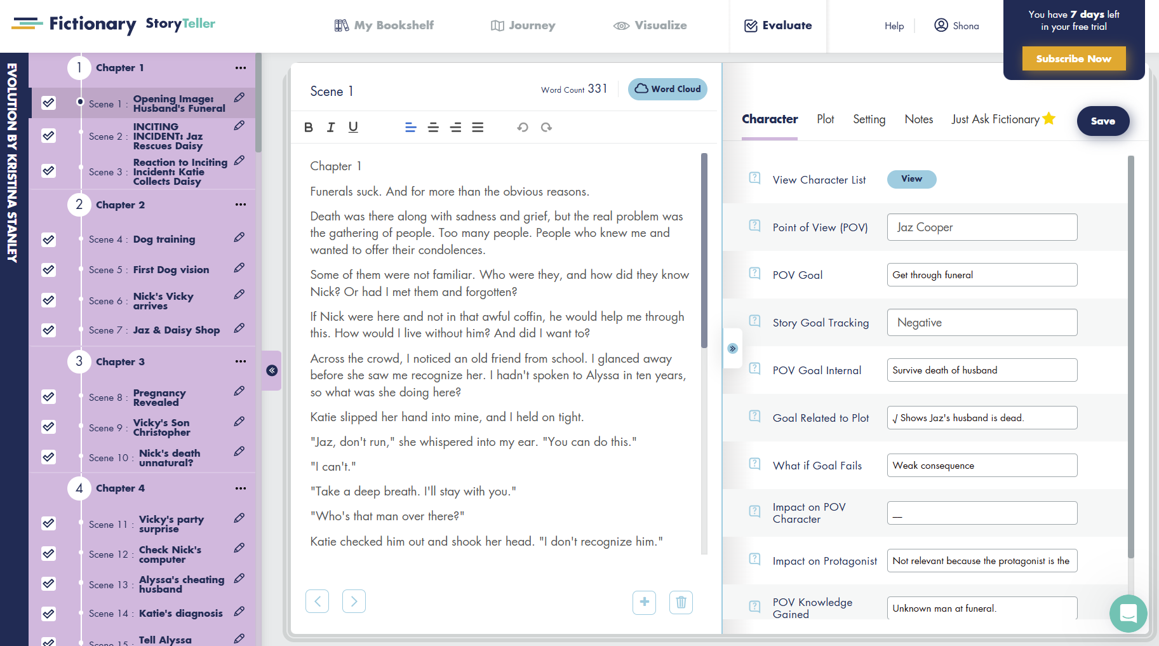Edit the Scene 1 title with the pencil icon
Screen dimensions: 1159x646
point(239,98)
